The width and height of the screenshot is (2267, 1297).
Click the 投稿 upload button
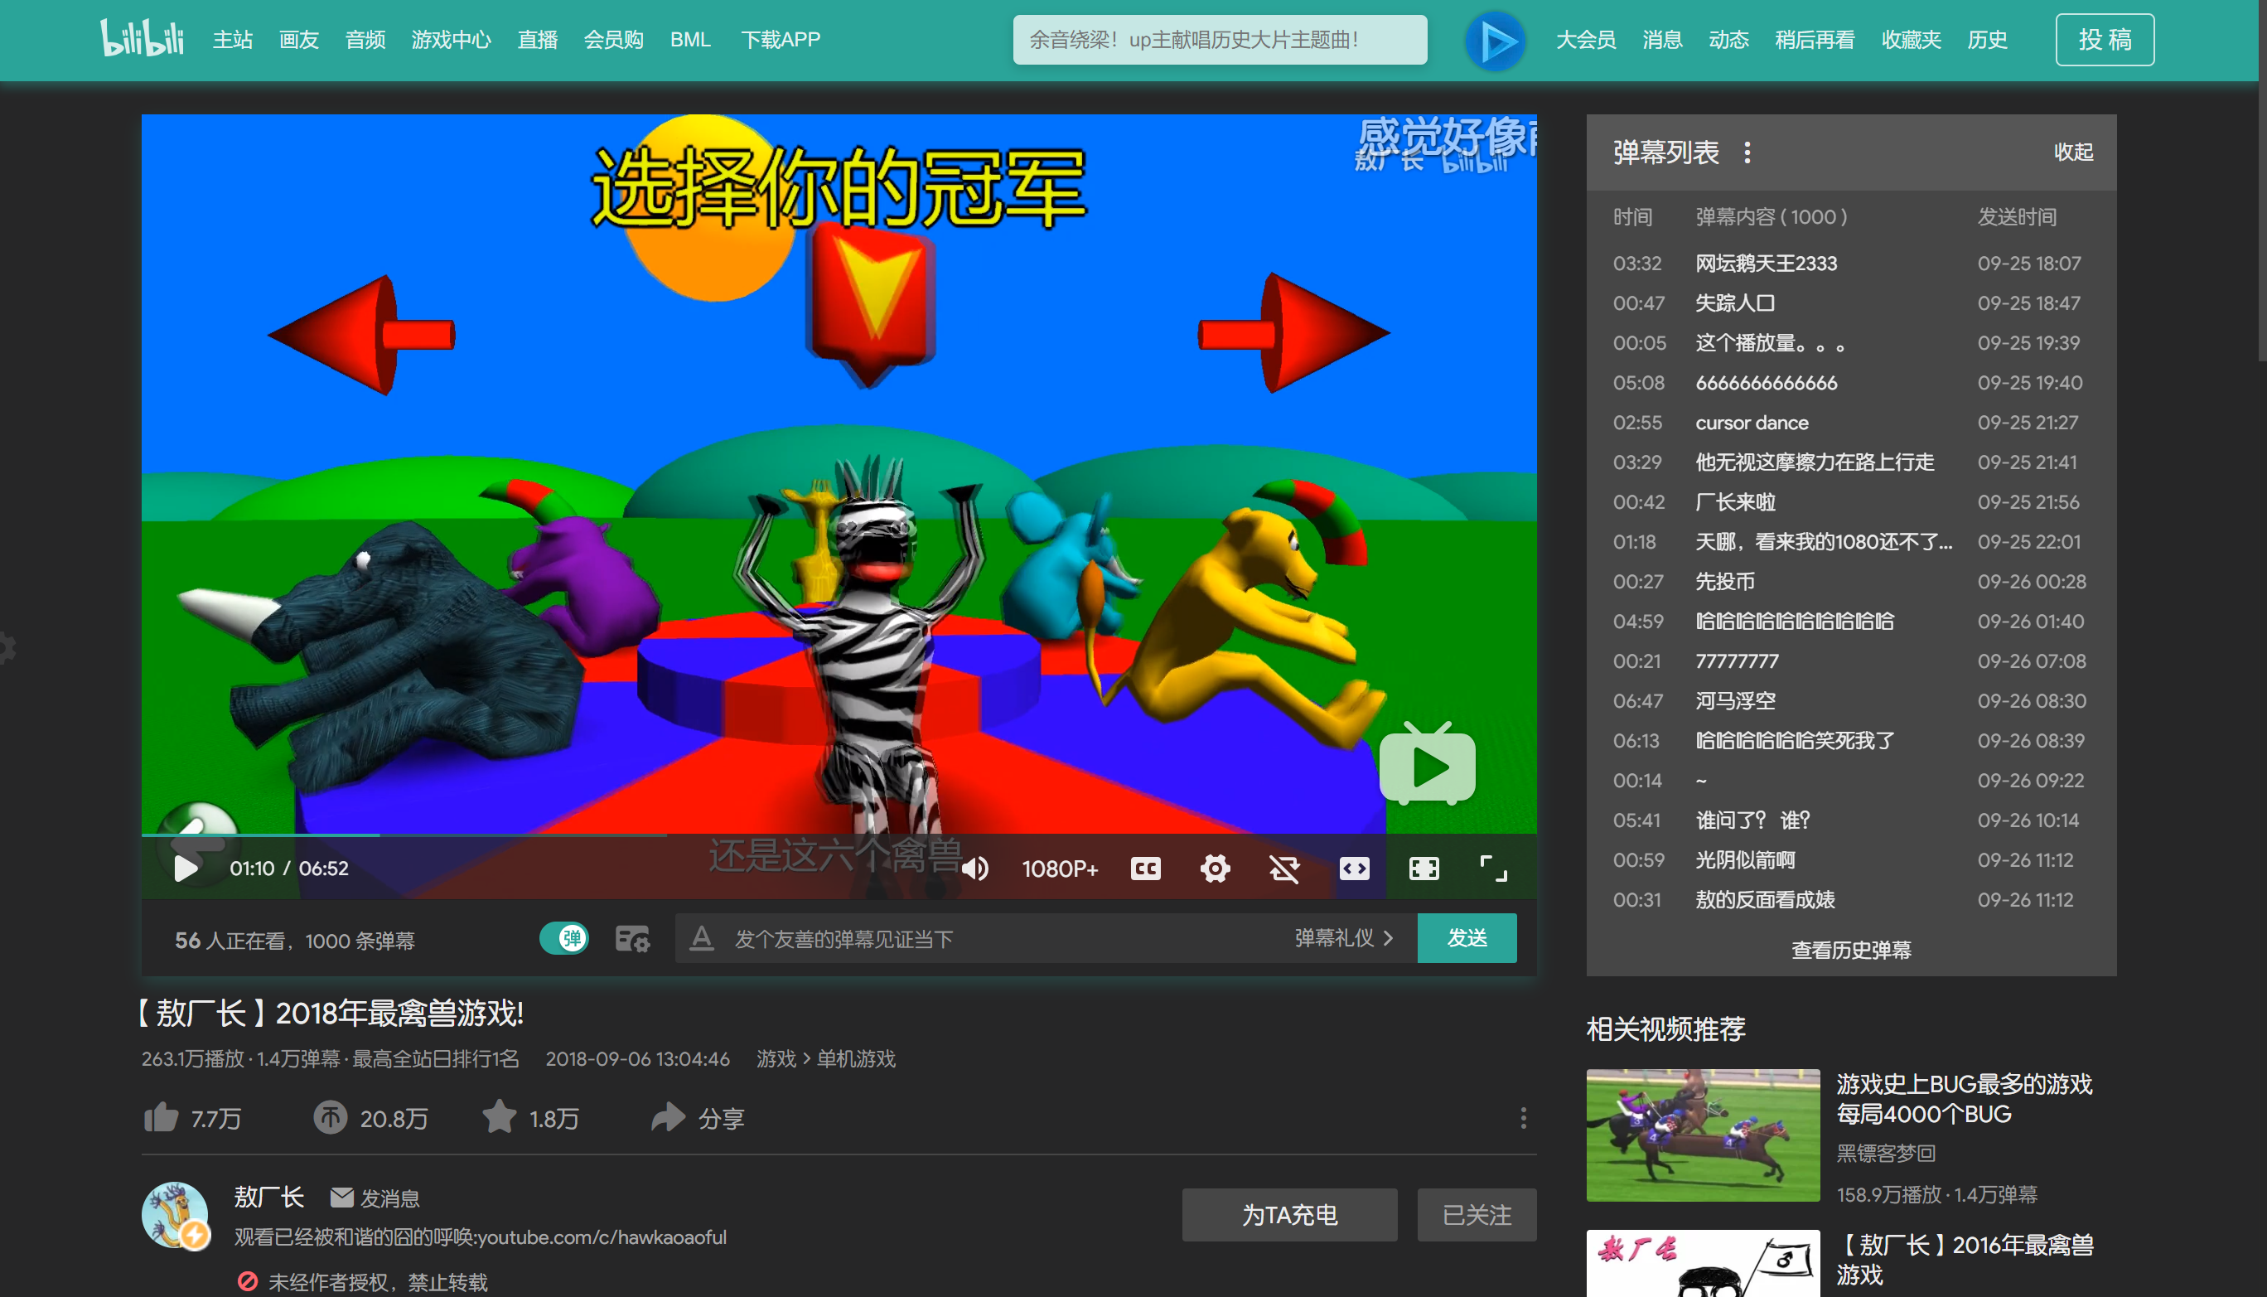(2104, 40)
